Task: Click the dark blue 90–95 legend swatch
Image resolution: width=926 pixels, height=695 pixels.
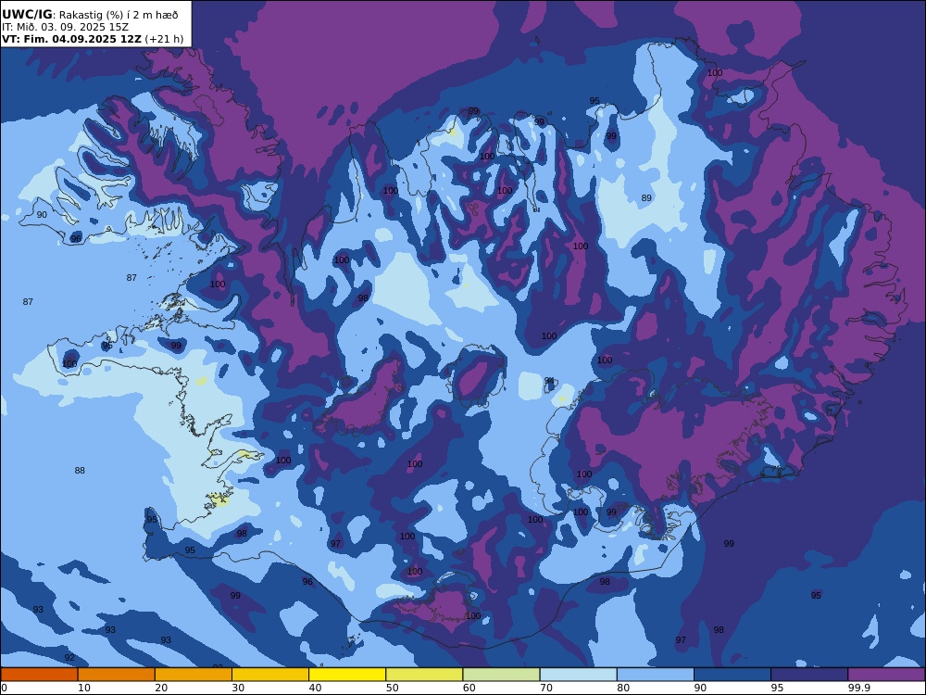Action: coord(732,675)
